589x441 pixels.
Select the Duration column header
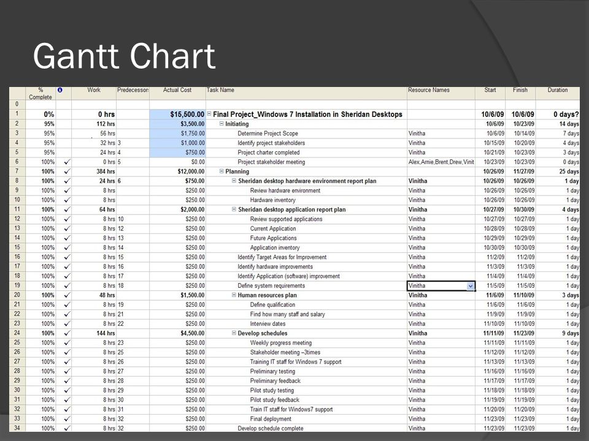[558, 93]
